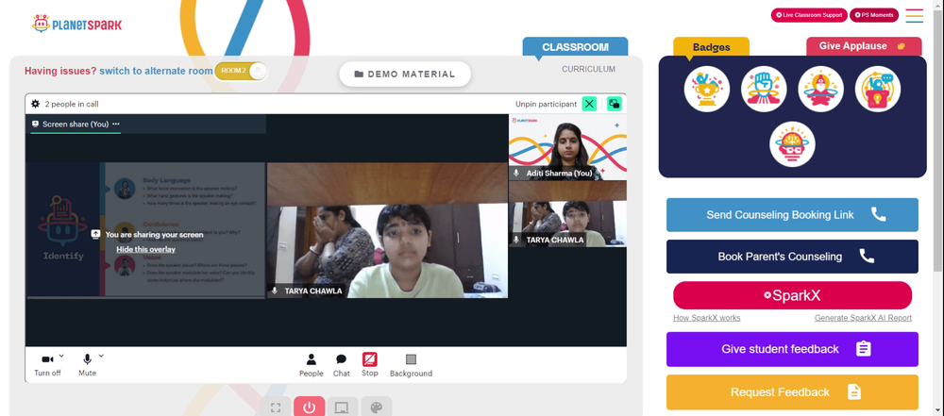Viewport: 944px width, 416px height.
Task: Click the page vertical scrollbar
Action: pos(938,142)
